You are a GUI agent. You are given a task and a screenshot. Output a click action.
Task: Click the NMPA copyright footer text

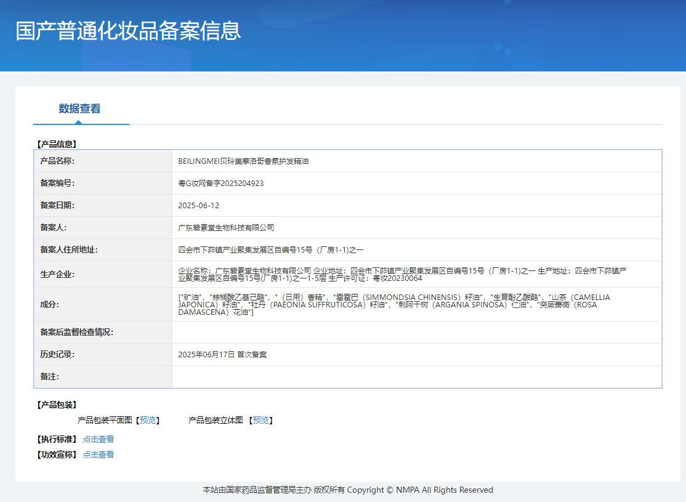348,490
